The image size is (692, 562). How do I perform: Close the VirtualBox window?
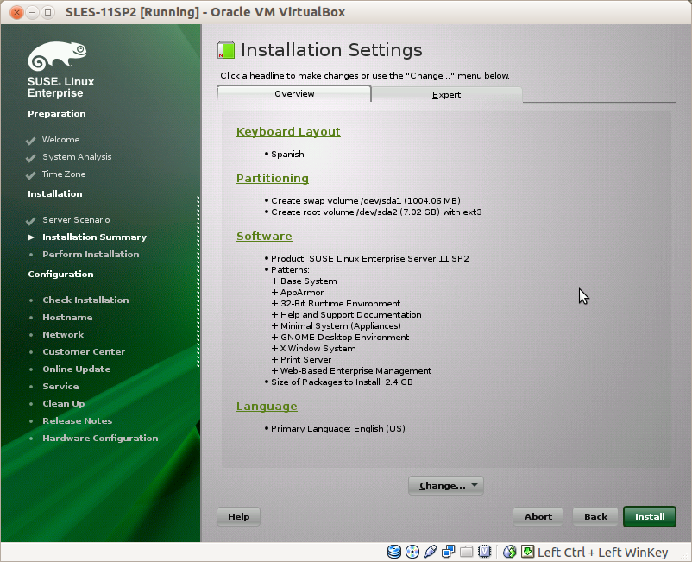pos(16,12)
